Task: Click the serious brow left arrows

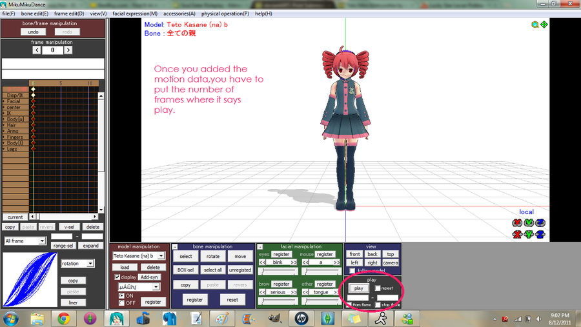Action: [x=262, y=292]
